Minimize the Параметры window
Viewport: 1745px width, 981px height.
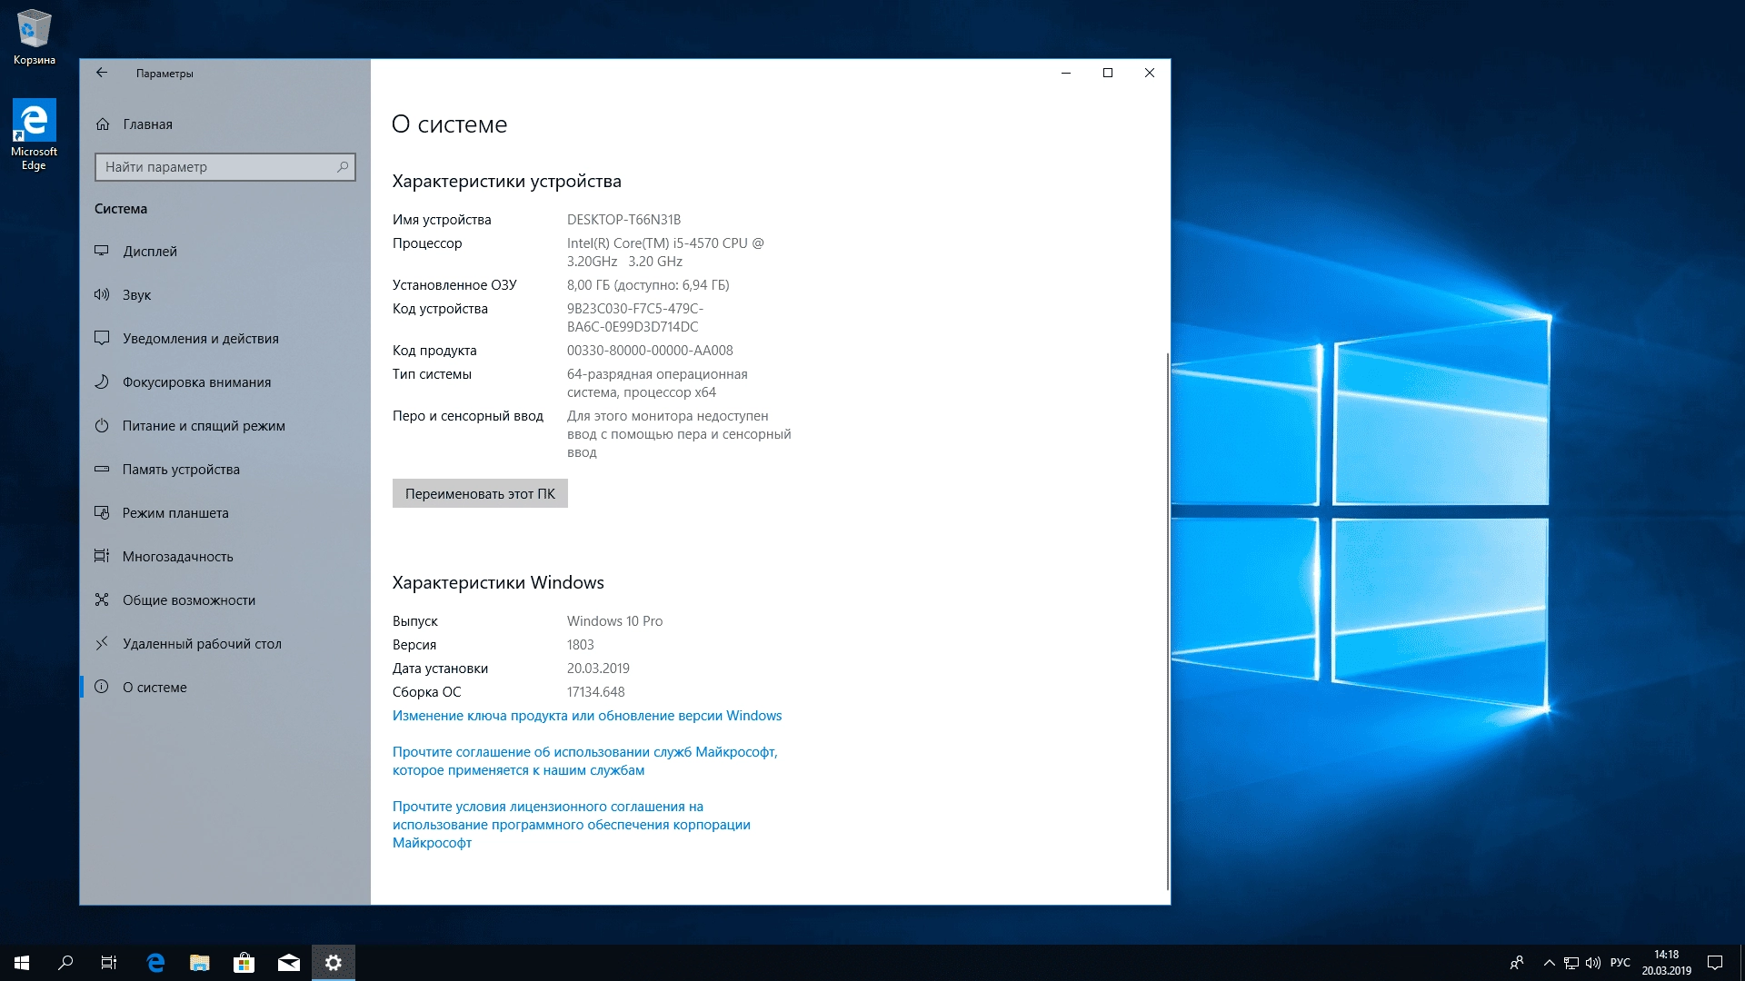[x=1065, y=73]
